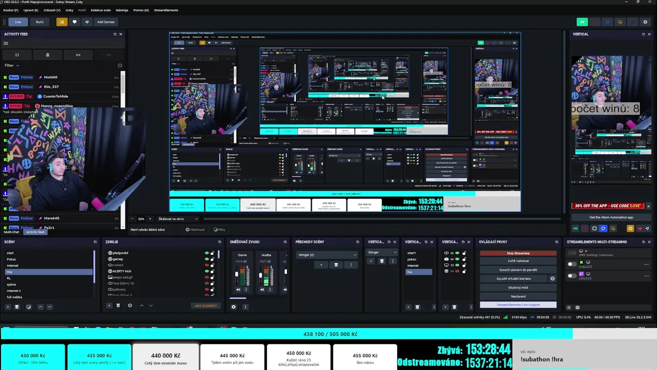Click the Build button
This screenshot has height=370, width=657.
click(40, 22)
